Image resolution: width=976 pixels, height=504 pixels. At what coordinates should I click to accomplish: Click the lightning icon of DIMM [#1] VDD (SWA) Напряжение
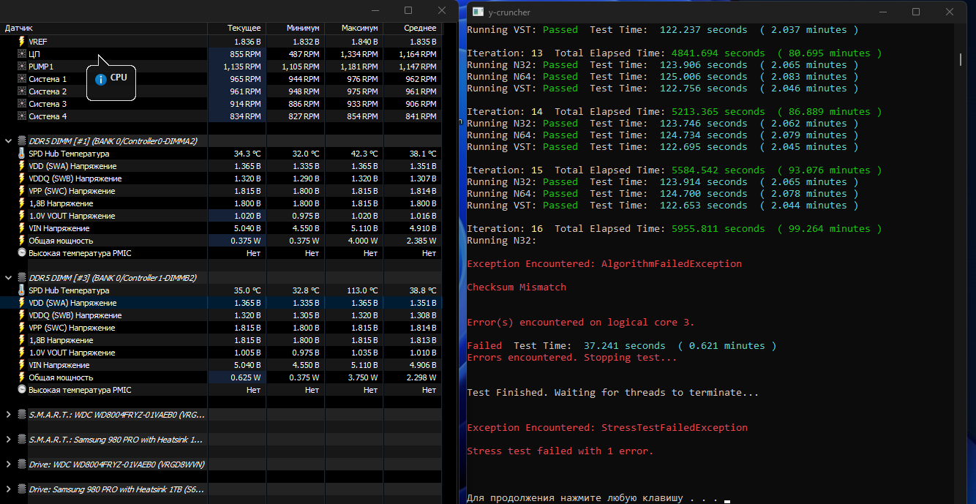[x=21, y=166]
